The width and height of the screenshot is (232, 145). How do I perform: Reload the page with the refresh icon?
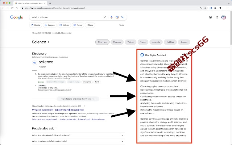click(12, 8)
